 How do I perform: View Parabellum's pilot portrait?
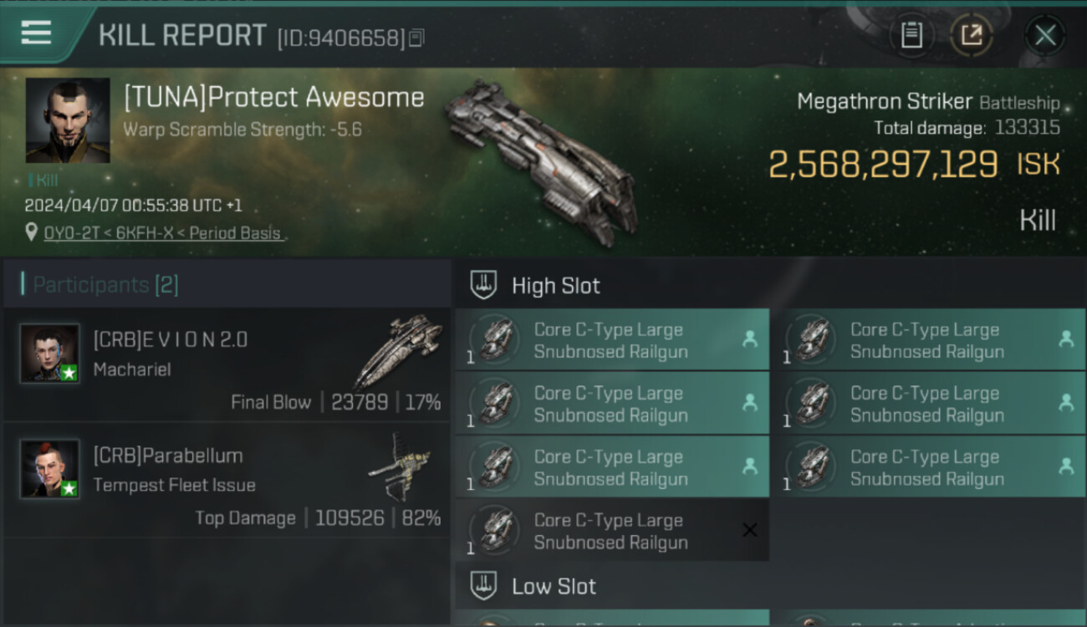pyautogui.click(x=50, y=468)
